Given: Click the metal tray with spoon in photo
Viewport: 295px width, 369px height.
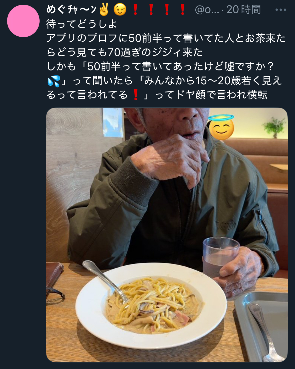Looking at the screenshot, I should pyautogui.click(x=261, y=327).
